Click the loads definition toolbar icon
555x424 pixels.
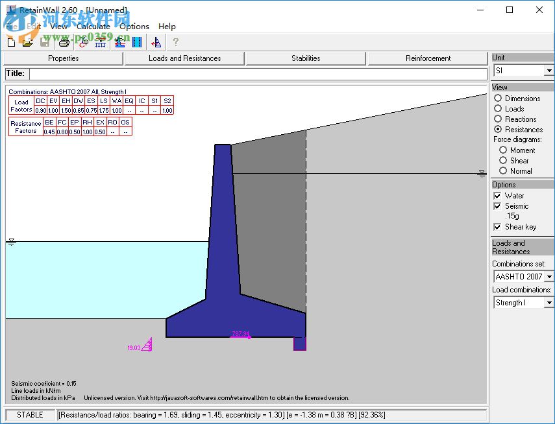pos(82,42)
